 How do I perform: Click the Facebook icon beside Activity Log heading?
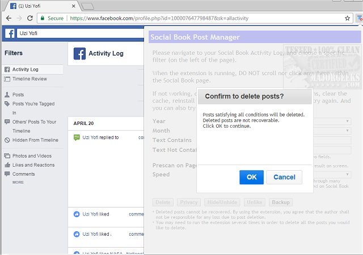click(x=79, y=54)
